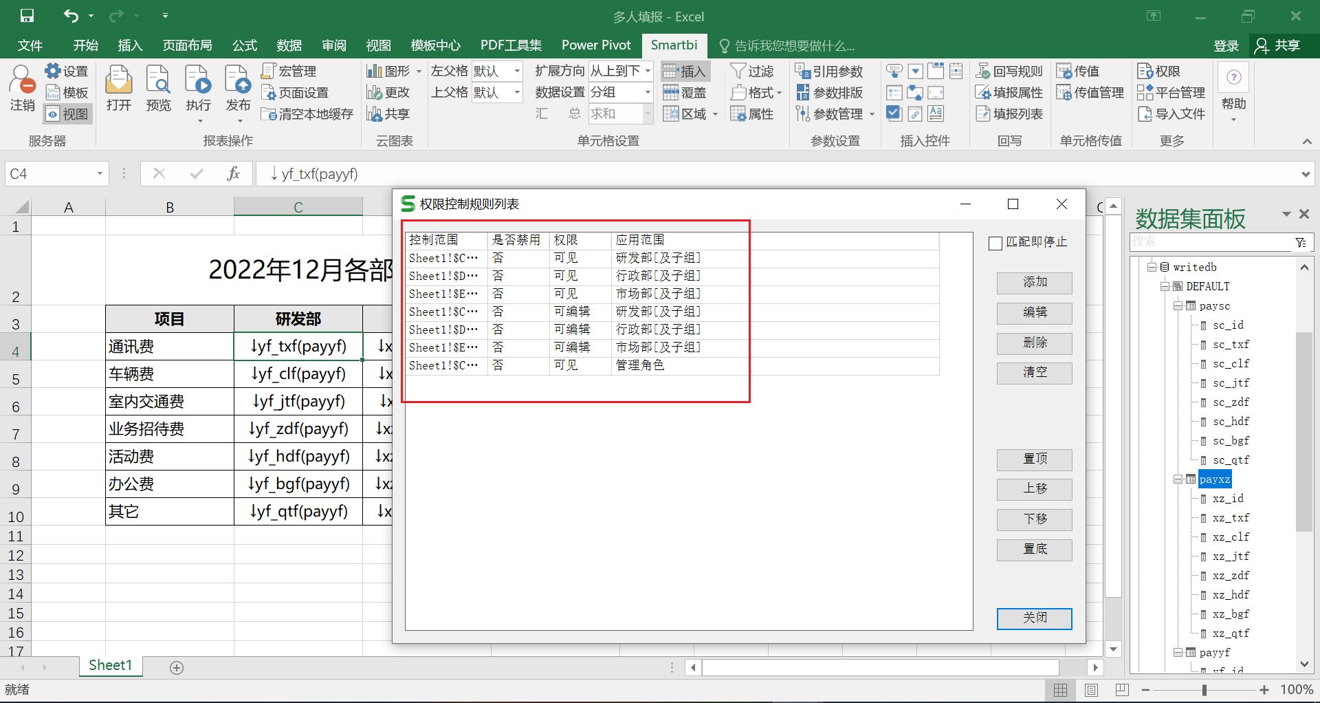The image size is (1320, 703).
Task: Open 宏管理 macro management
Action: tap(289, 71)
